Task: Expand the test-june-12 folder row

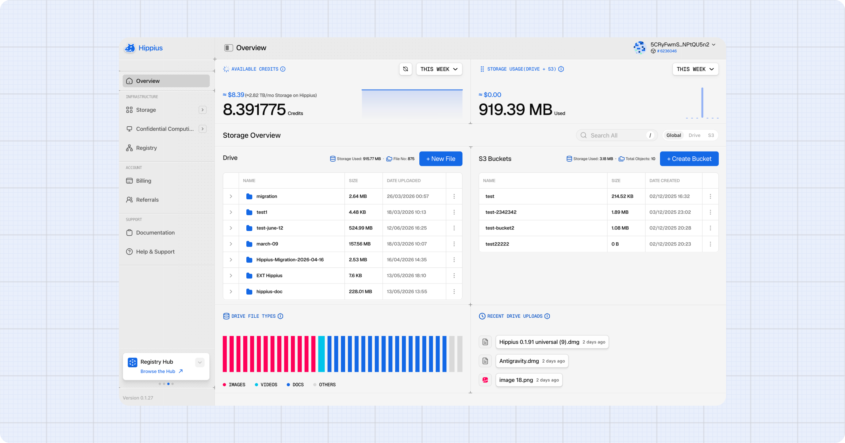Action: 231,228
